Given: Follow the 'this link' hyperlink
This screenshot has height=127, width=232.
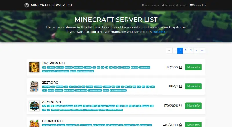Looking at the screenshot, I should point(159,32).
